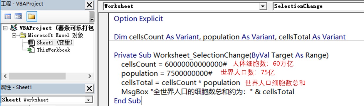Viewport: 364px width, 106px height.
Task: Select the Microsoft Excel objects folder
Action: 56,35
